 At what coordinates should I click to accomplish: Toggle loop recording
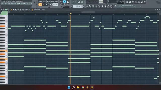pyautogui.click(x=56, y=2)
